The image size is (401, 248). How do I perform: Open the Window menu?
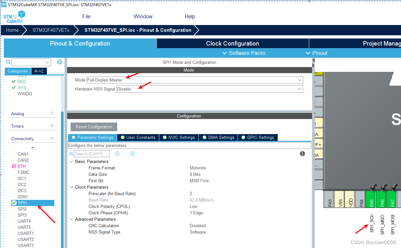click(143, 16)
